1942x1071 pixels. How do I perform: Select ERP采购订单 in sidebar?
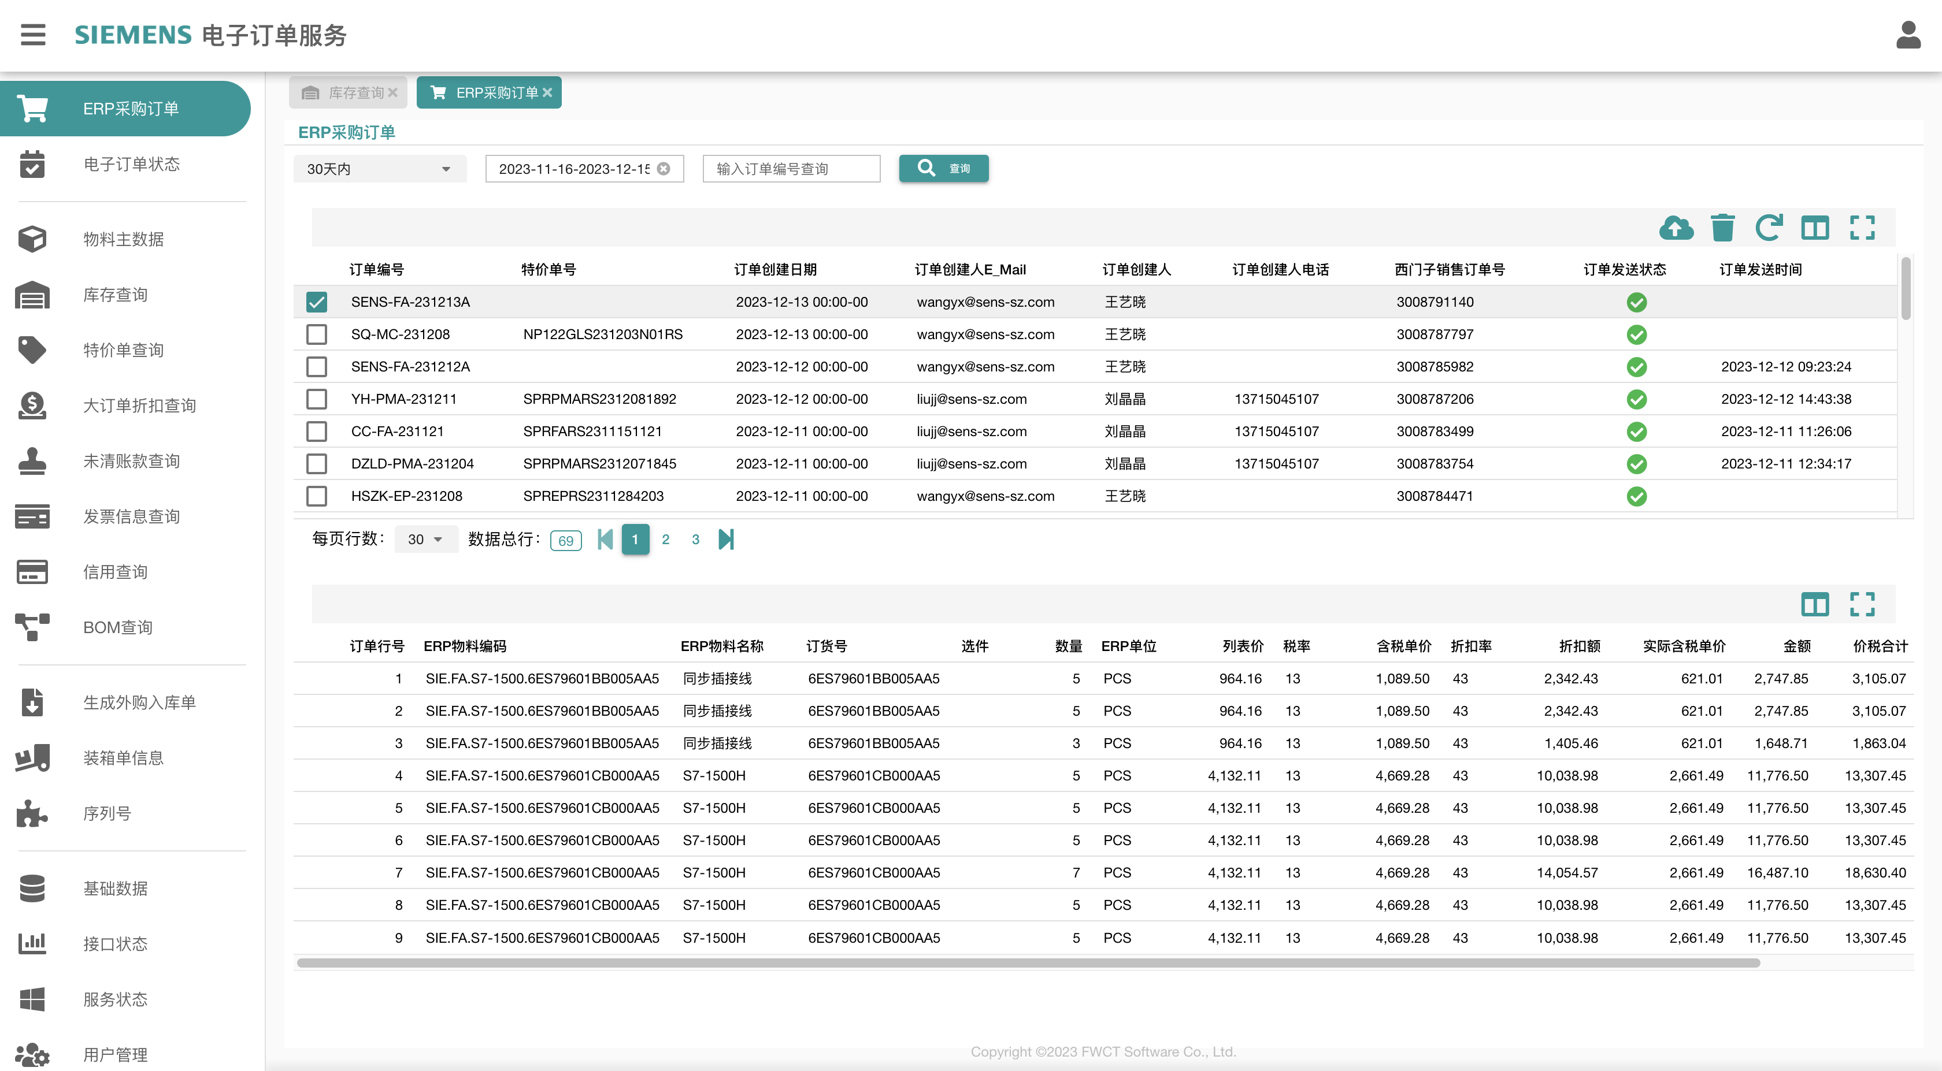point(125,109)
